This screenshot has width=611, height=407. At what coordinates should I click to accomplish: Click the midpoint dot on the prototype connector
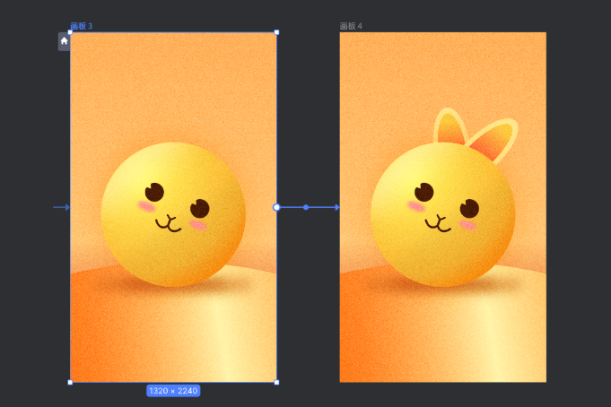306,207
